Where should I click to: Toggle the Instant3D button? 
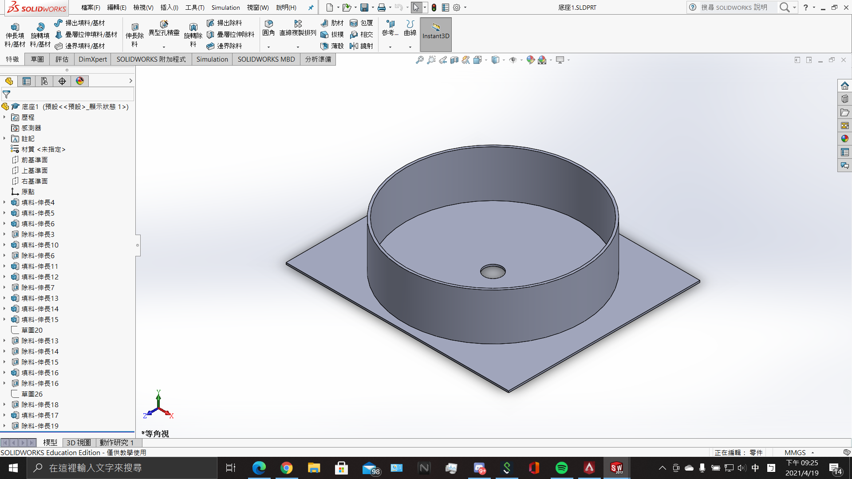coord(435,35)
